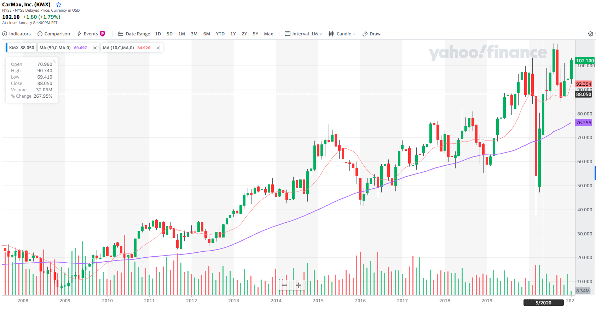
Task: Select the 3M range
Action: pyautogui.click(x=194, y=34)
